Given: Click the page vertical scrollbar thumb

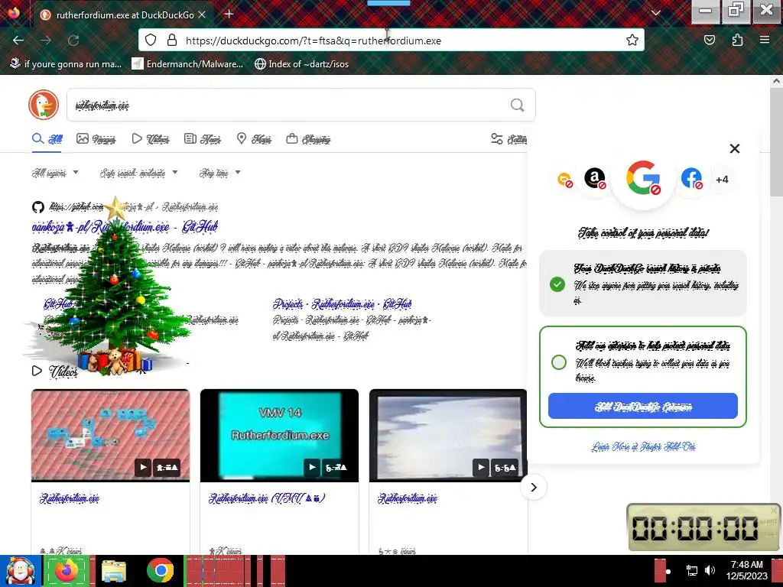Looking at the screenshot, I should point(776,143).
